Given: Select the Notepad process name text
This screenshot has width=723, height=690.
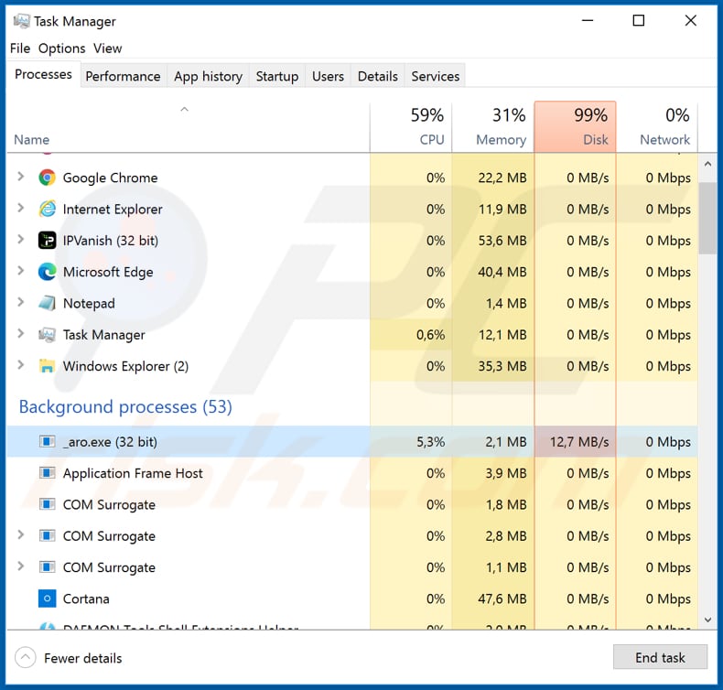Looking at the screenshot, I should point(89,303).
